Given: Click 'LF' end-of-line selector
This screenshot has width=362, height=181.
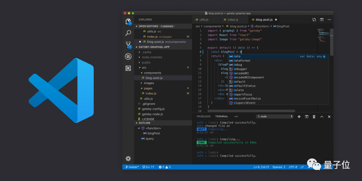Looking at the screenshot, I should (302, 167).
